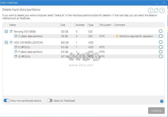Collapse the WDC WD10EZEX-22MFCA0 disk tree
This screenshot has width=168, height=117.
click(6, 42)
